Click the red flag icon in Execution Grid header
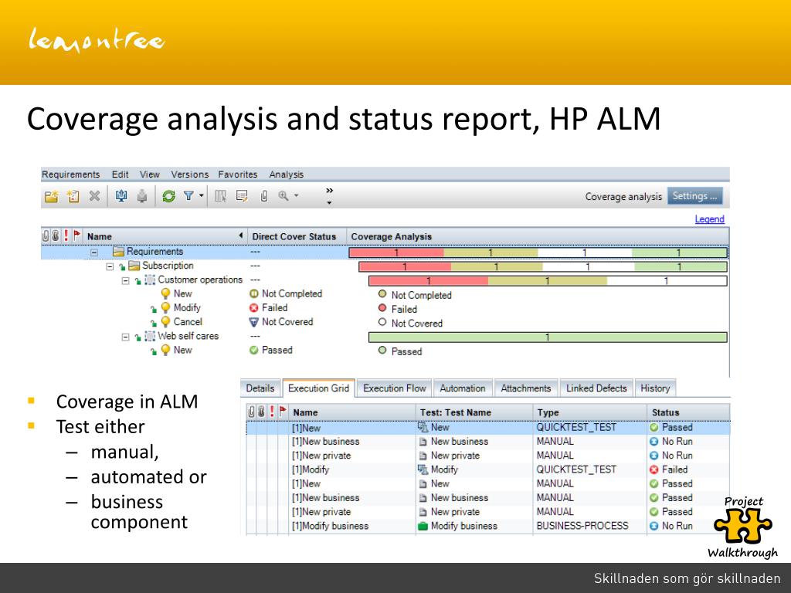 283,412
